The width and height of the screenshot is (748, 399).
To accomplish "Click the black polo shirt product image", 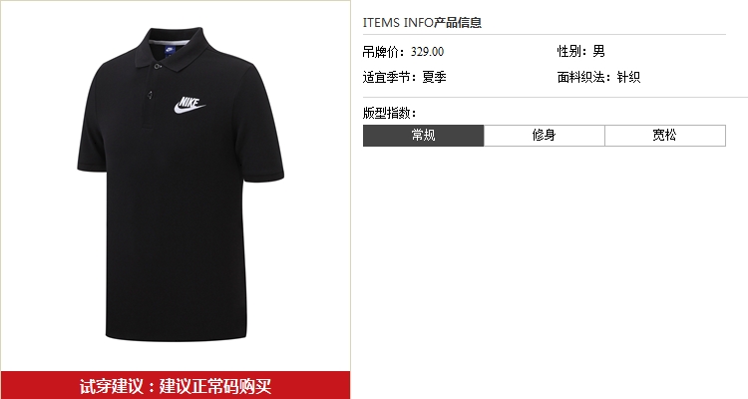I will tap(181, 185).
